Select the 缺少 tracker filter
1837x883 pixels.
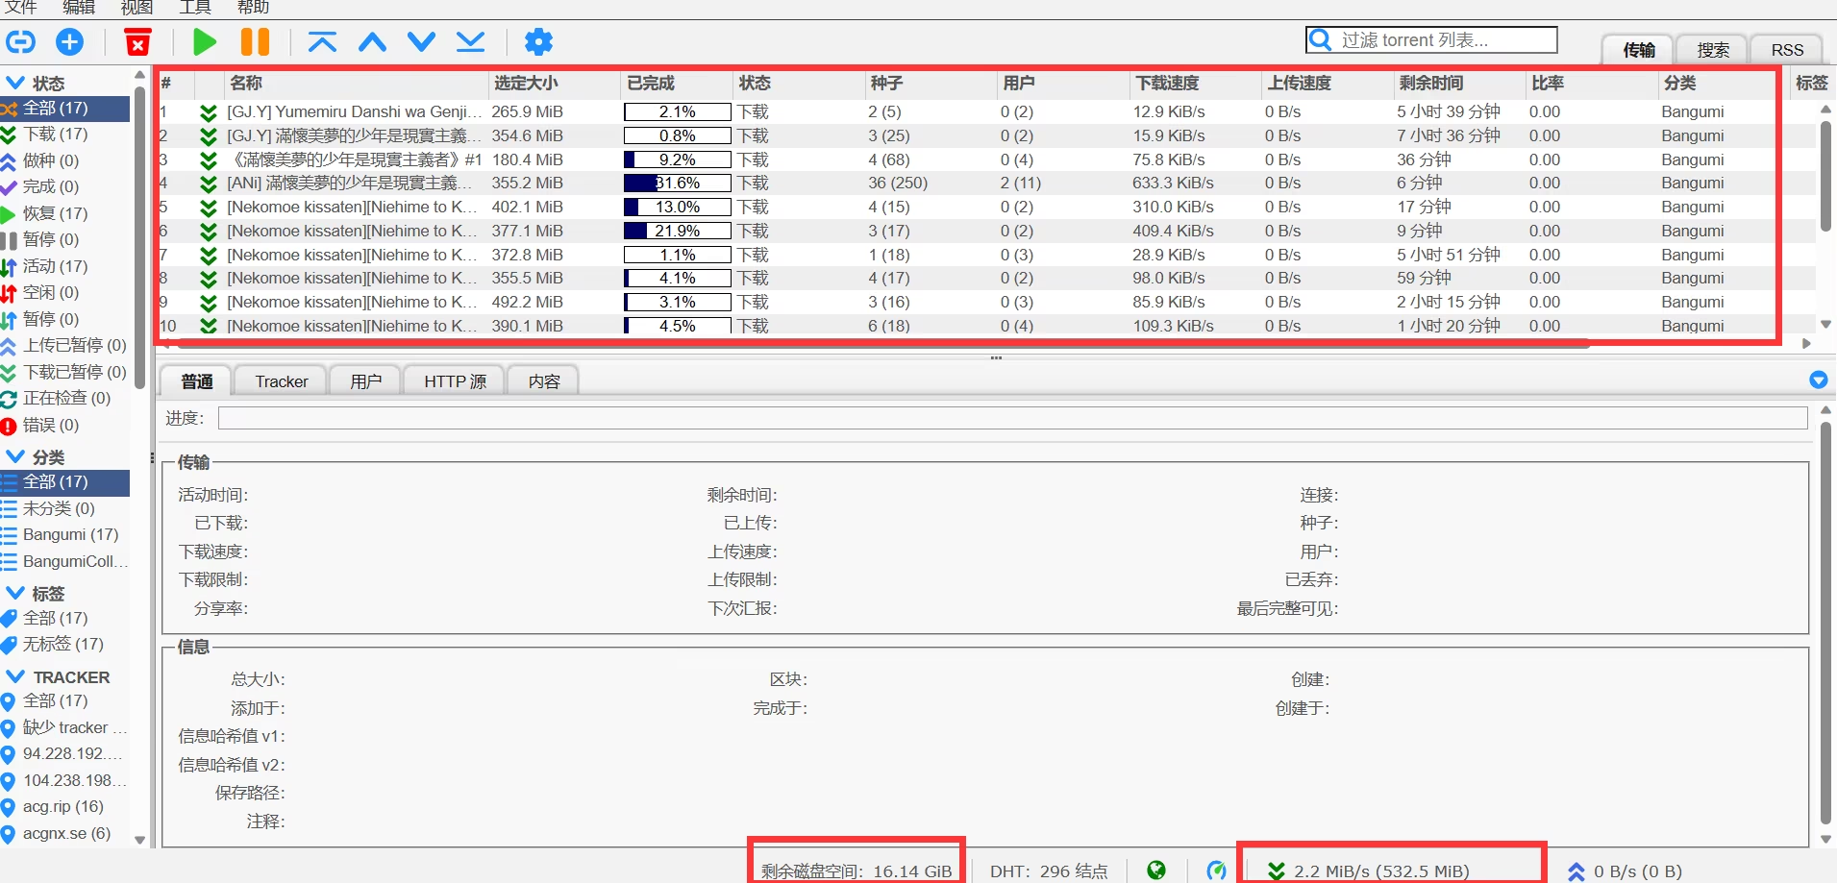tap(75, 727)
